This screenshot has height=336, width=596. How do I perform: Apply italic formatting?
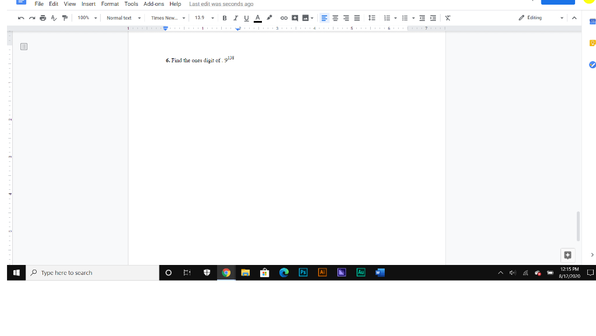point(235,17)
